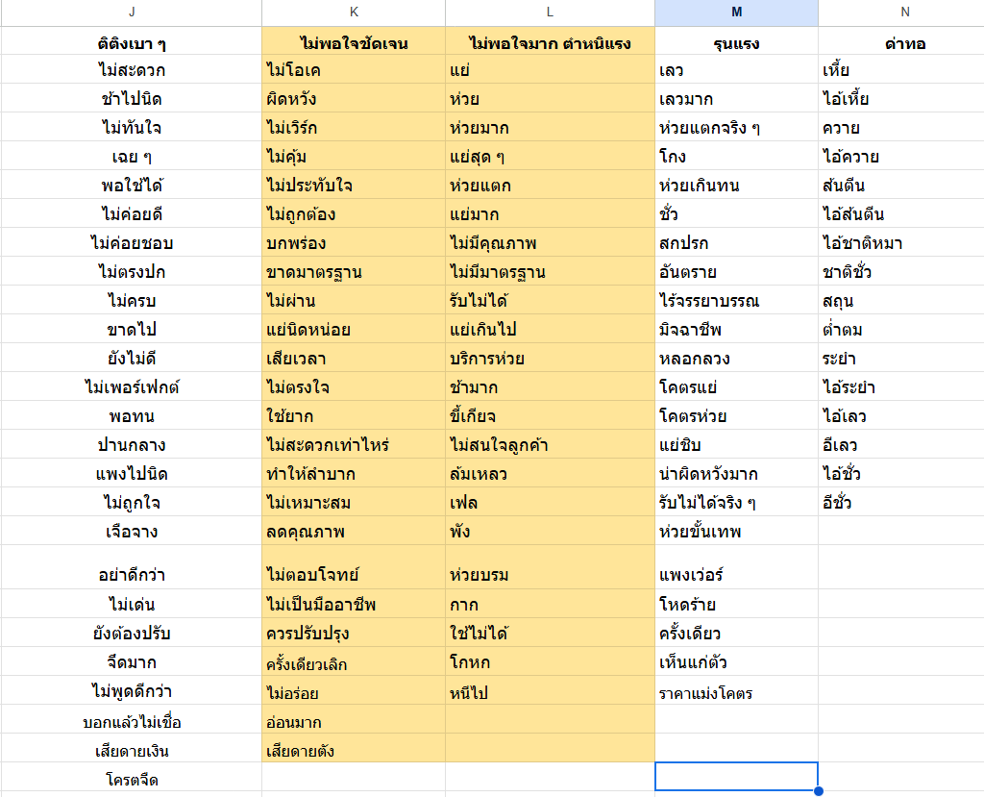The width and height of the screenshot is (984, 797).
Task: Click the fill handle of the selected cell
Action: pos(818,791)
